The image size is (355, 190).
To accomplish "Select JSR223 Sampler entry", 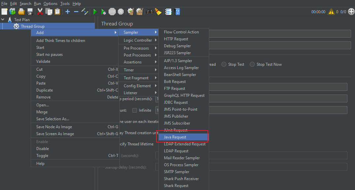I will click(184, 53).
